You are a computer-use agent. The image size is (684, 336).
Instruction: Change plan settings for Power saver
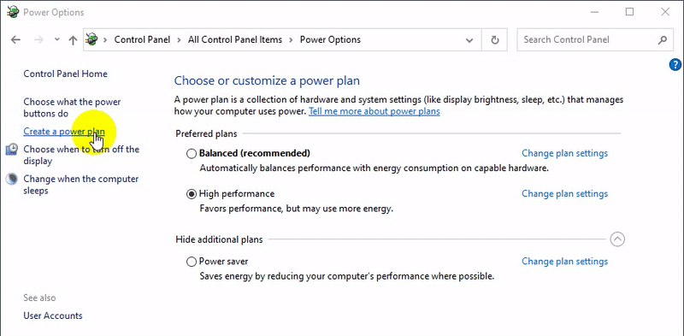coord(564,262)
